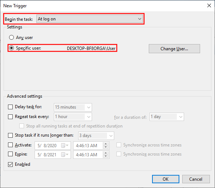Increase Expire time with up spinner arrow

pos(105,153)
